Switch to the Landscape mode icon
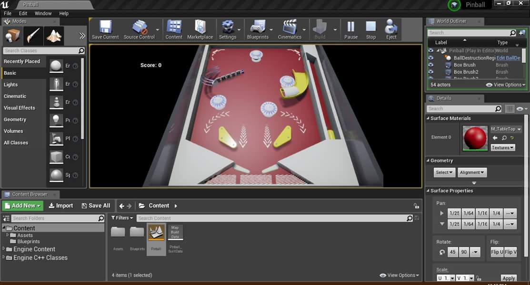The width and height of the screenshot is (530, 285). [x=54, y=36]
